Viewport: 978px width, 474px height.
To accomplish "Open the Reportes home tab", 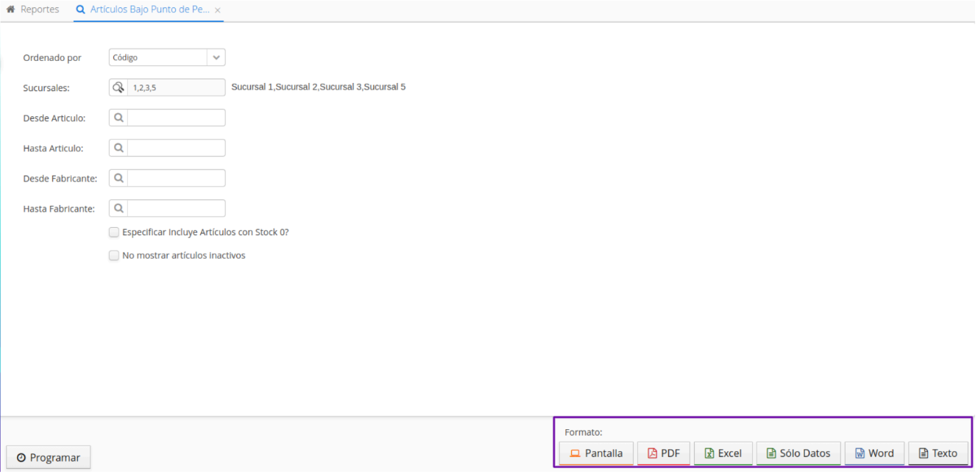I will pos(33,10).
